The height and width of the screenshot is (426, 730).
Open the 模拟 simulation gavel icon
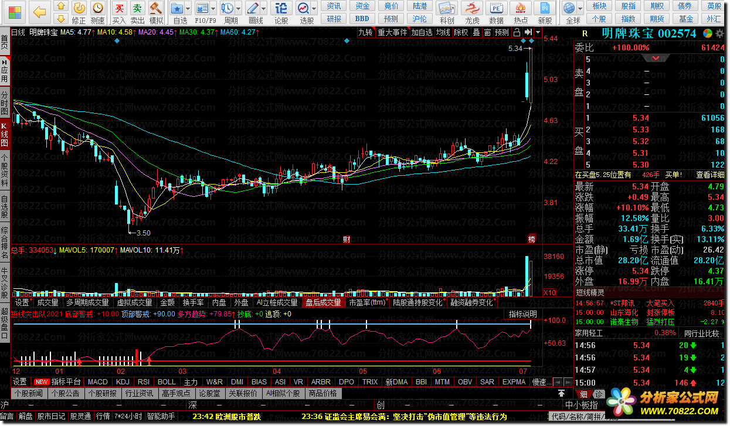(156, 8)
